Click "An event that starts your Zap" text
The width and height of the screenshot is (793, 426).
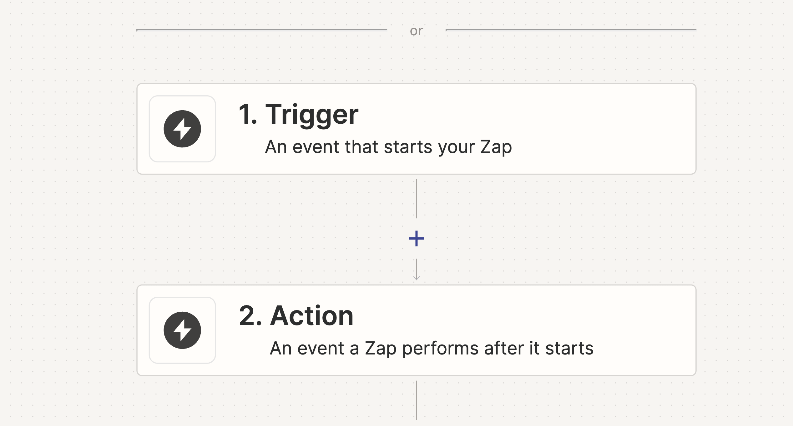click(x=388, y=147)
